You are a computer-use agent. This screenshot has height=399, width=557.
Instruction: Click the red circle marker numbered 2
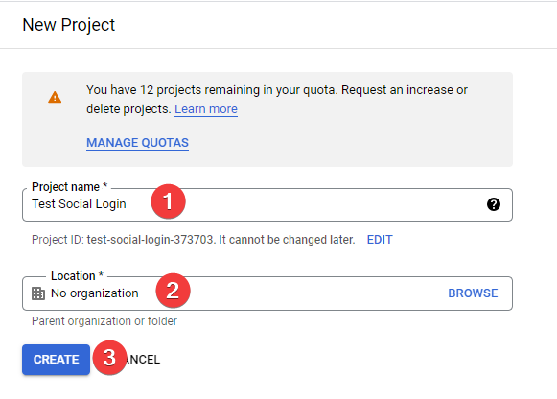tap(173, 291)
